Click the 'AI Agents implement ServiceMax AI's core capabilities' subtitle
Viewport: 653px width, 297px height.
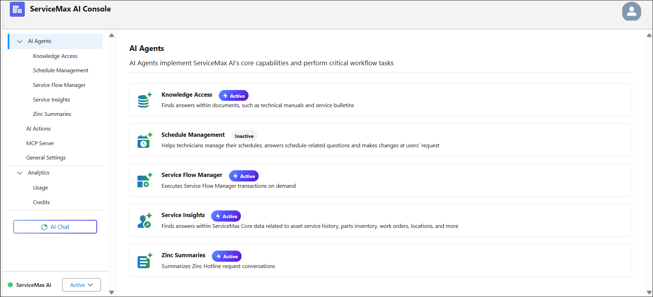(261, 63)
